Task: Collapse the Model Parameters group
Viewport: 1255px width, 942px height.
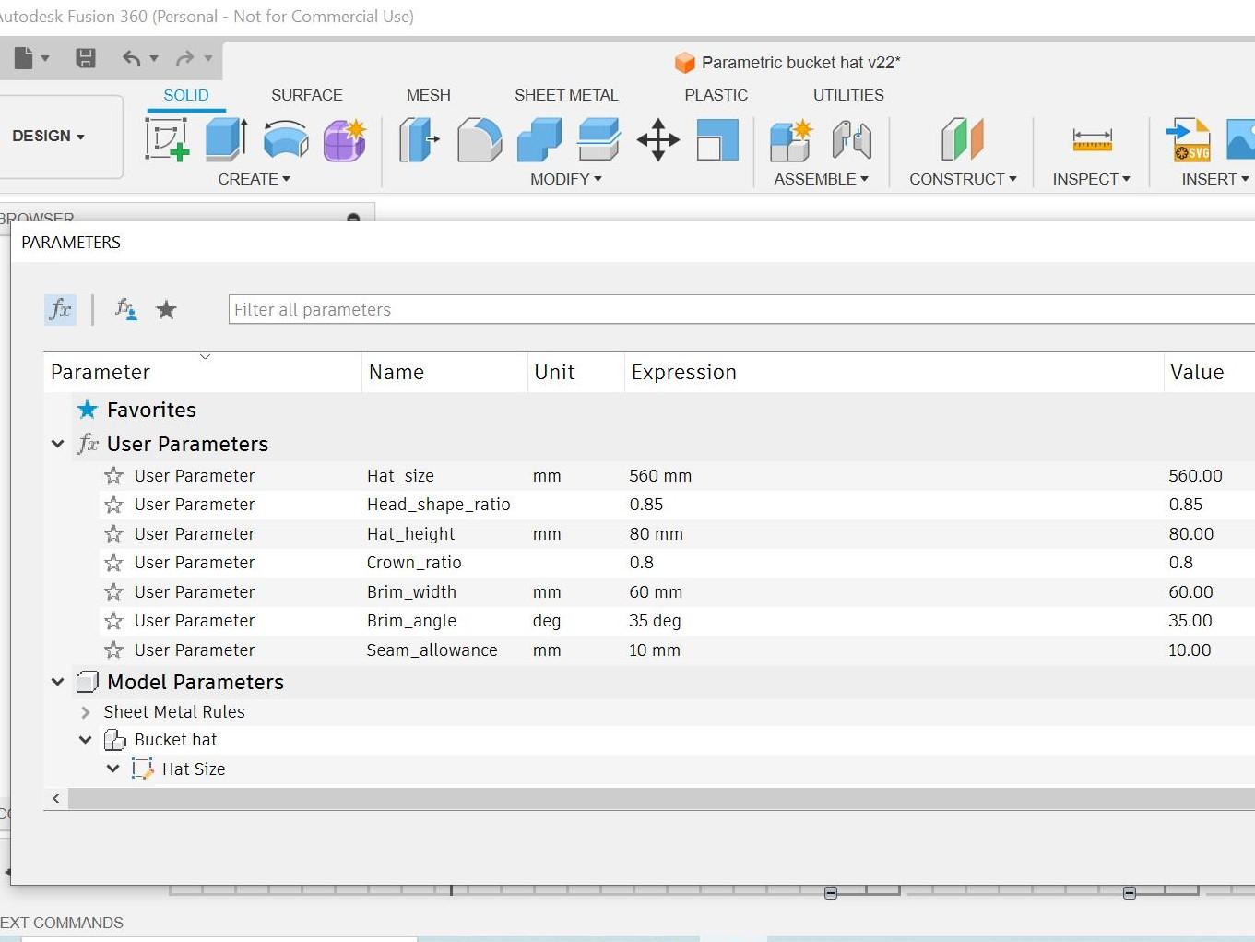Action: click(57, 682)
